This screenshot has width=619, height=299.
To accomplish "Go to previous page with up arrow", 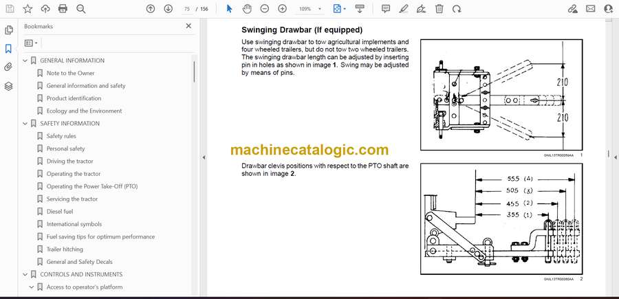I will tap(151, 9).
